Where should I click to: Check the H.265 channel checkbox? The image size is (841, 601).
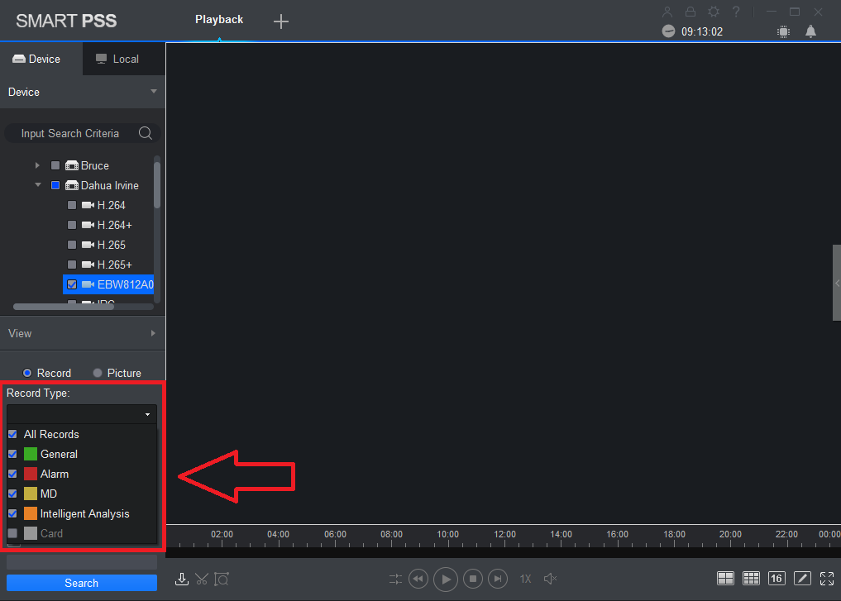72,245
